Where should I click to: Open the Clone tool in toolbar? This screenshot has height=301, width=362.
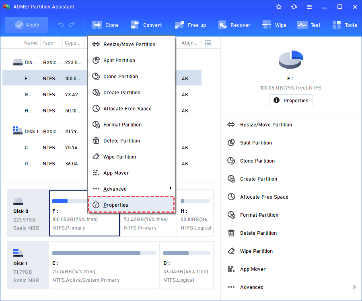pos(105,25)
